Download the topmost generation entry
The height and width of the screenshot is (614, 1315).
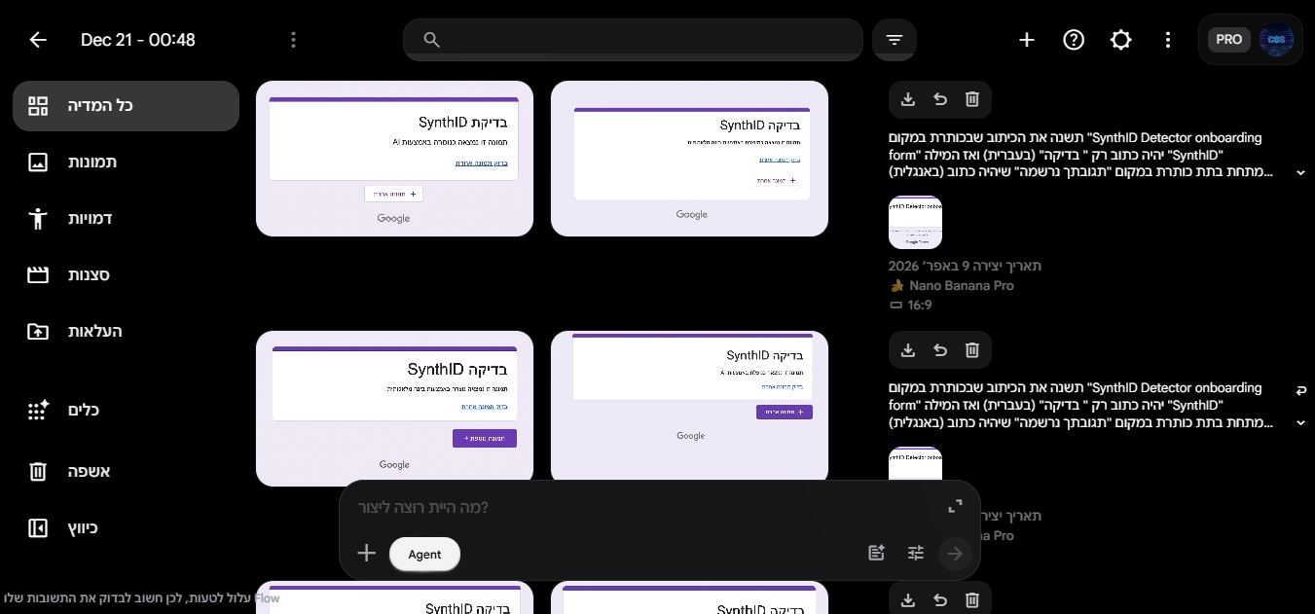click(908, 99)
